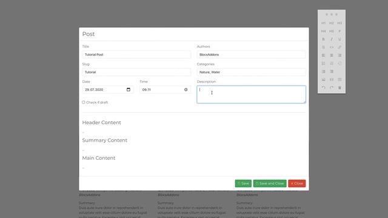Image resolution: width=388 pixels, height=218 pixels.
Task: Insert an image from toolbar
Action: (x=323, y=79)
